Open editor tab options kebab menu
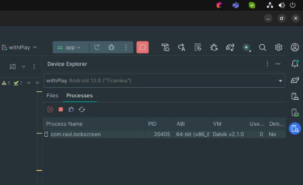303x185 pixels. click(x=34, y=67)
